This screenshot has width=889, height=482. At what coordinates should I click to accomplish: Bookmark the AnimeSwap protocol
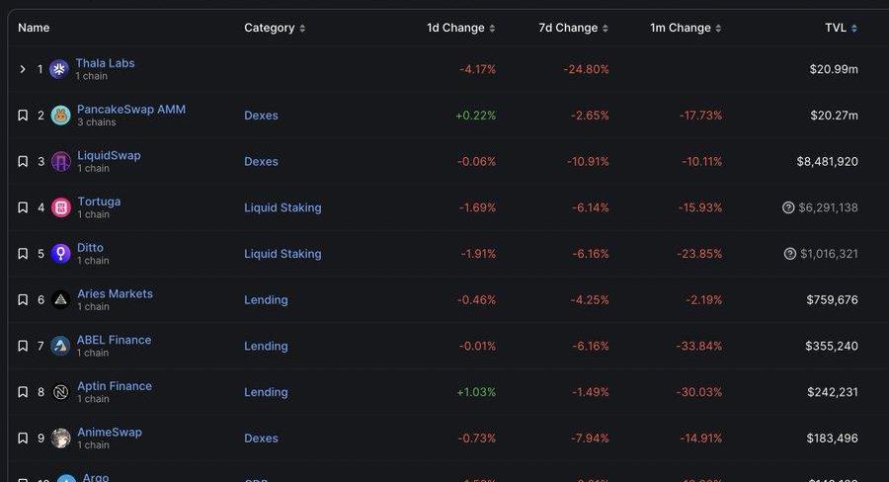click(23, 439)
